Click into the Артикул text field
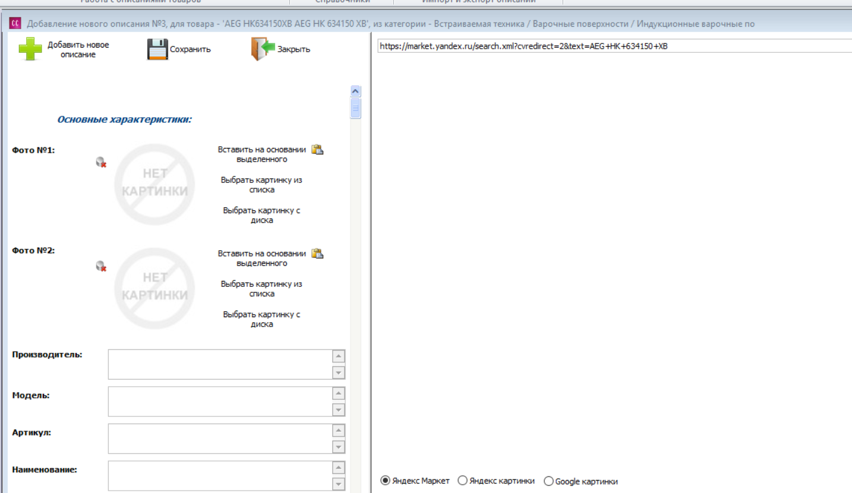Viewport: 852px width, 493px height. click(219, 438)
